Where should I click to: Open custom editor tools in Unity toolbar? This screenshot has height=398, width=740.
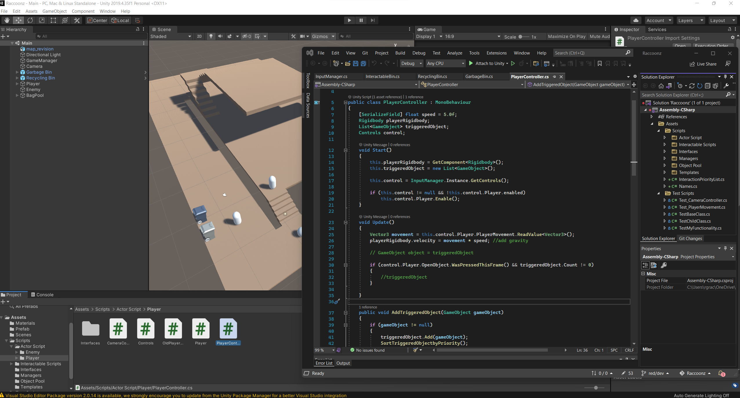tap(77, 20)
